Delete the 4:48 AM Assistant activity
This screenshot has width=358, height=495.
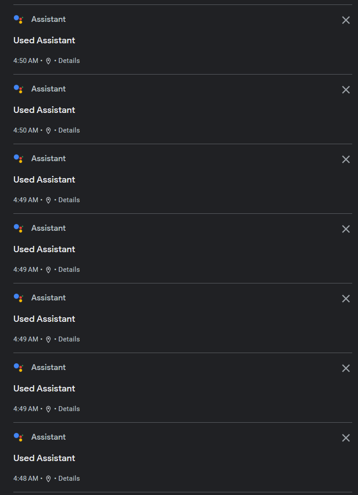346,438
